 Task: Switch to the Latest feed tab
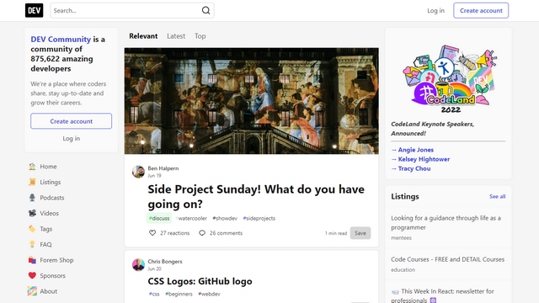pos(176,36)
